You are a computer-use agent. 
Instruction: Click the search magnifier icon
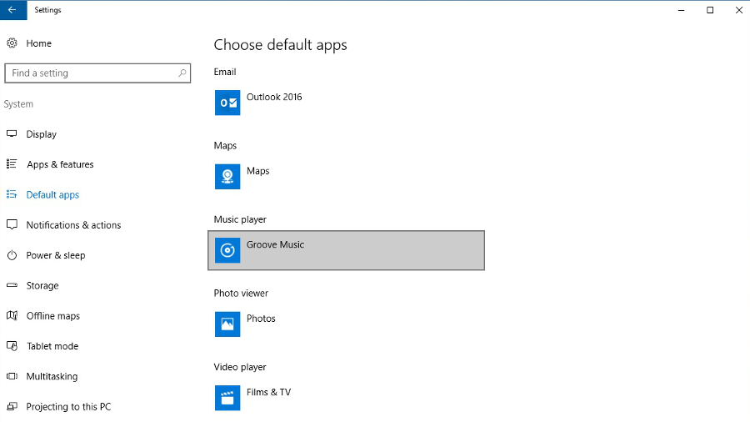[x=182, y=73]
